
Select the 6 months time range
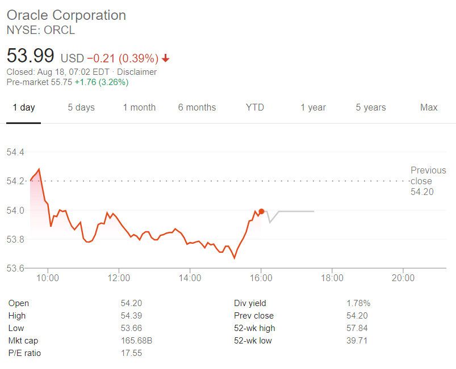click(x=196, y=107)
